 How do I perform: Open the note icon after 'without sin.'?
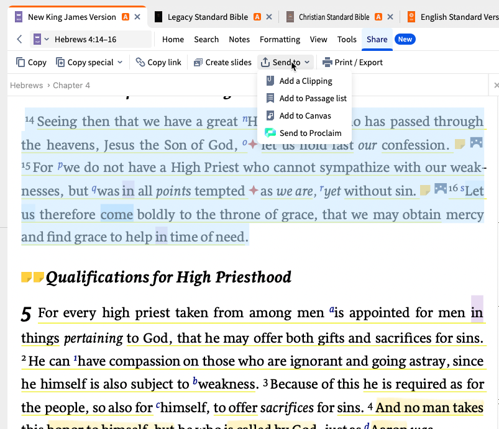pos(425,190)
